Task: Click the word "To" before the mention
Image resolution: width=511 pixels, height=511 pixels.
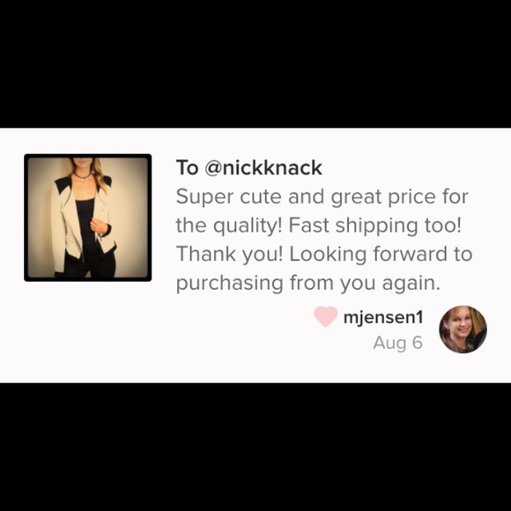Action: point(187,167)
